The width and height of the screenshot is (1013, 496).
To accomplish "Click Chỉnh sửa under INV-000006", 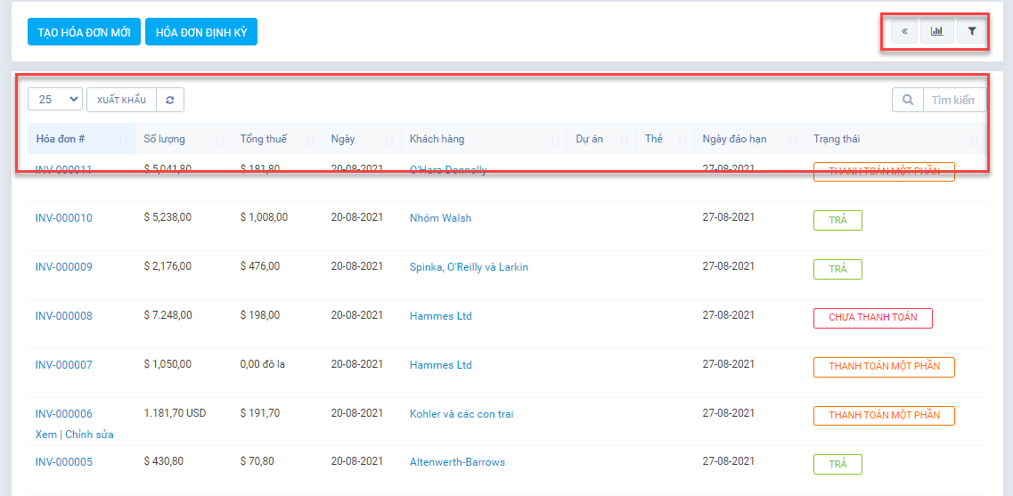I will 89,435.
